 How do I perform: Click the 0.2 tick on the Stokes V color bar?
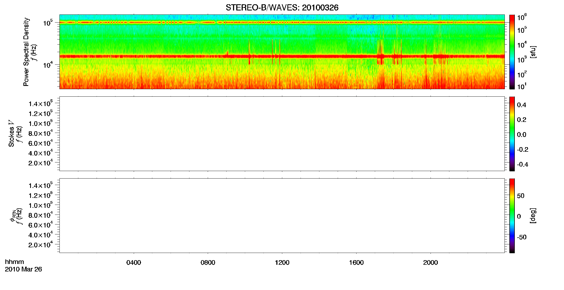click(x=521, y=120)
